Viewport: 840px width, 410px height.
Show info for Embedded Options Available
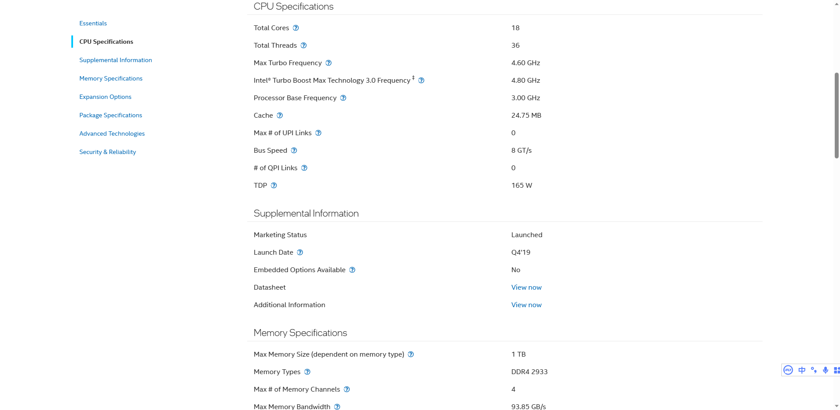[352, 270]
